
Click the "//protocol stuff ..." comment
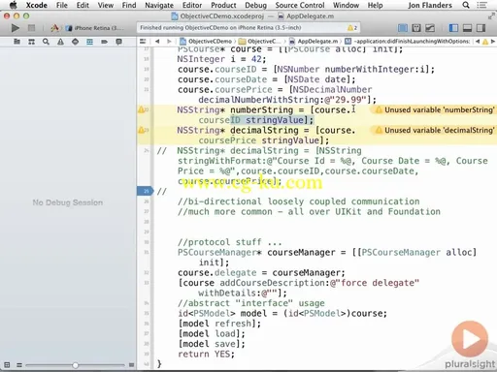pyautogui.click(x=230, y=242)
